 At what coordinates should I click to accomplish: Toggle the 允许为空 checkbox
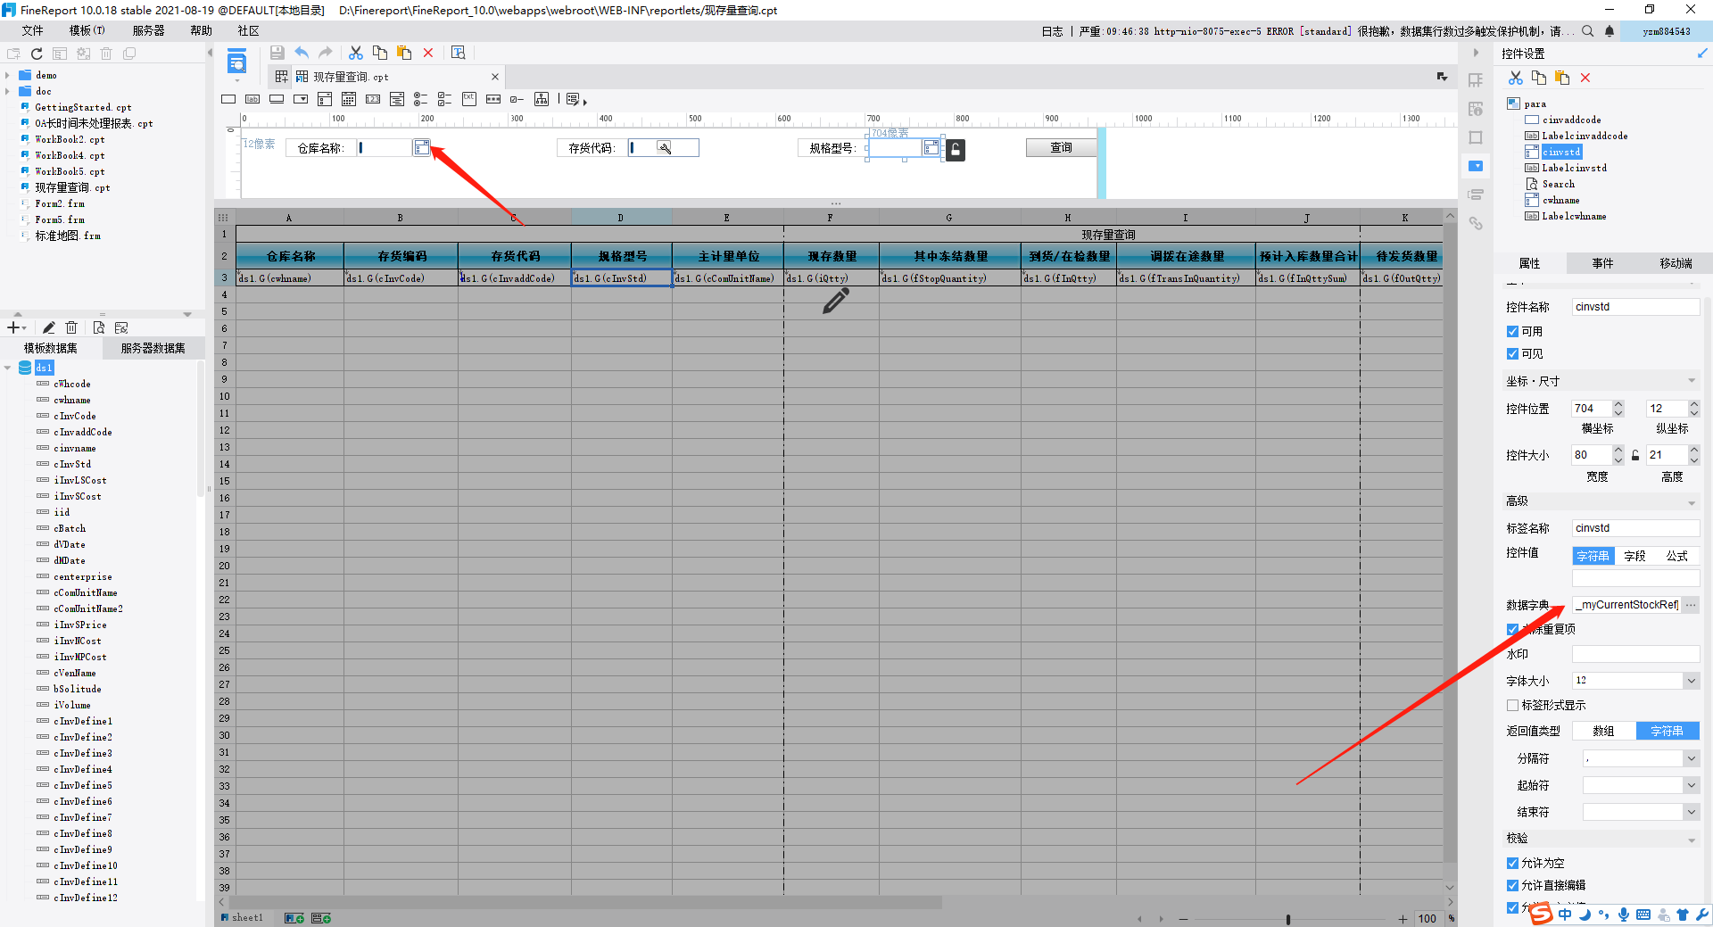click(1512, 863)
